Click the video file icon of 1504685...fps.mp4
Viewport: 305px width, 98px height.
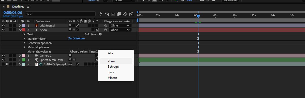click(x=37, y=64)
